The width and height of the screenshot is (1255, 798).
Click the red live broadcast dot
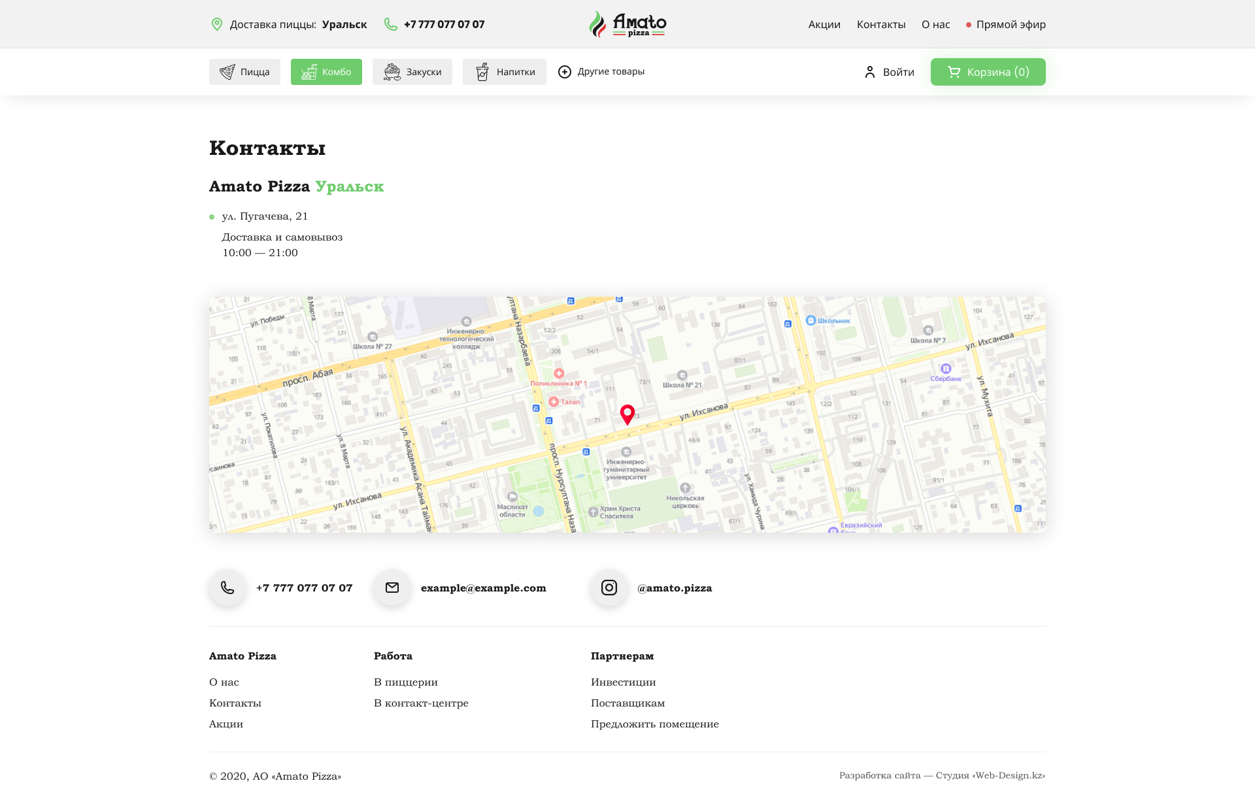pyautogui.click(x=969, y=25)
